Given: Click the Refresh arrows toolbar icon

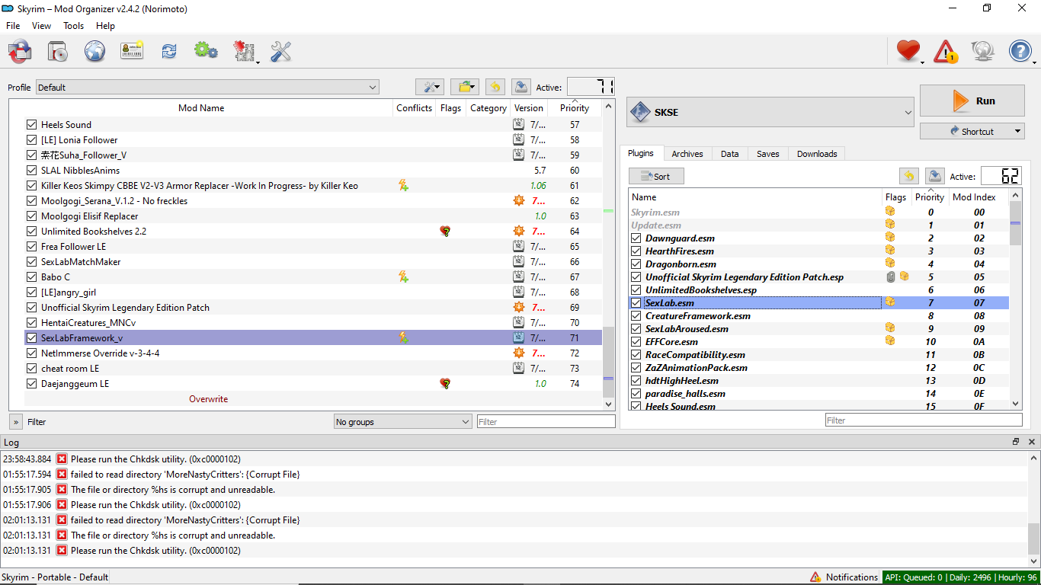Looking at the screenshot, I should point(168,51).
